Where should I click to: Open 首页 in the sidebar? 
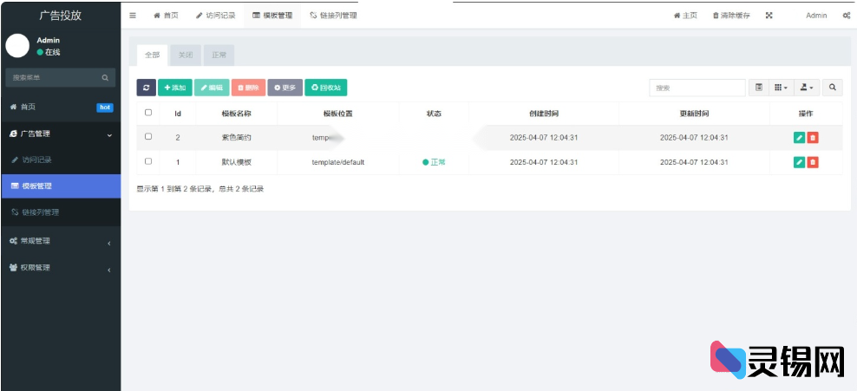click(x=60, y=107)
